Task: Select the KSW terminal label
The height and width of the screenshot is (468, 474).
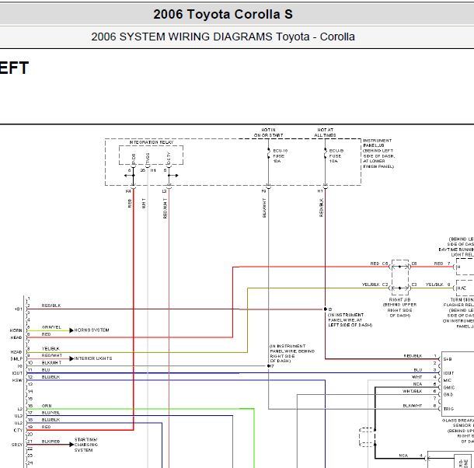Action: (x=17, y=380)
